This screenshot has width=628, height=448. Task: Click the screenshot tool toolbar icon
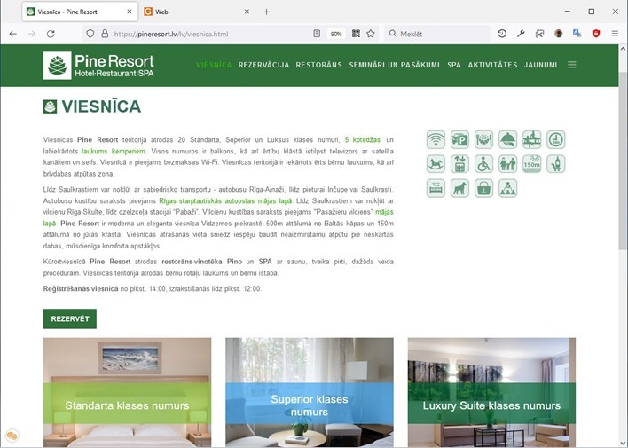click(539, 34)
